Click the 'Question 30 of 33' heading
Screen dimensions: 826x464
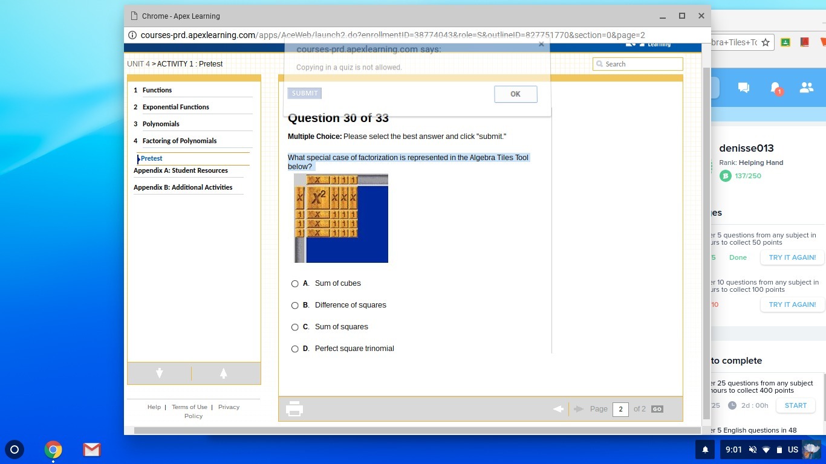[x=338, y=118]
